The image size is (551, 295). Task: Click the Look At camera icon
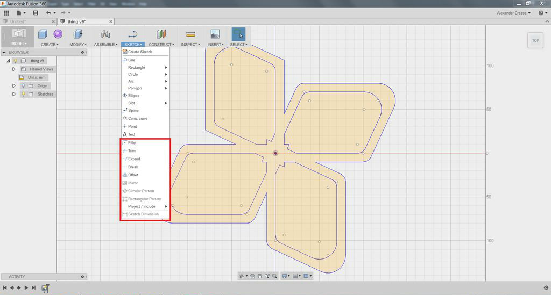(x=252, y=276)
